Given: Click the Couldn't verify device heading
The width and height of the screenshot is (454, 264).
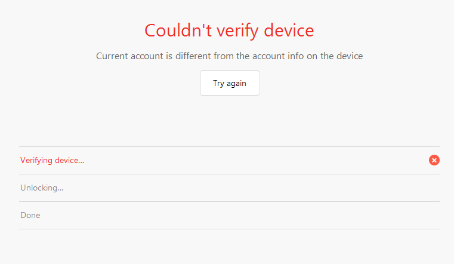Looking at the screenshot, I should (x=229, y=30).
